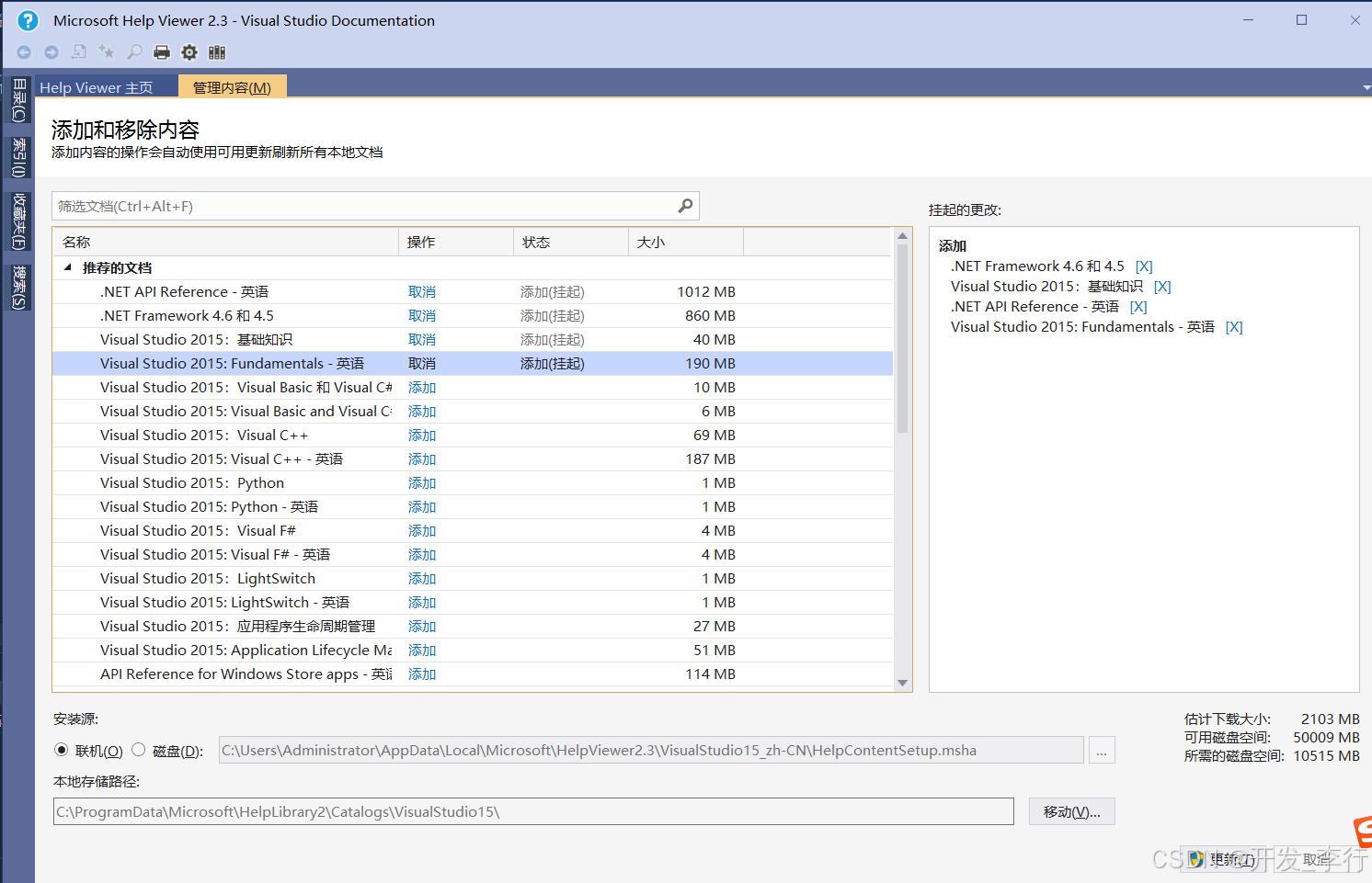The height and width of the screenshot is (883, 1372).
Task: Remove .NET API Reference - 英语 via [X]
Action: pos(1138,307)
